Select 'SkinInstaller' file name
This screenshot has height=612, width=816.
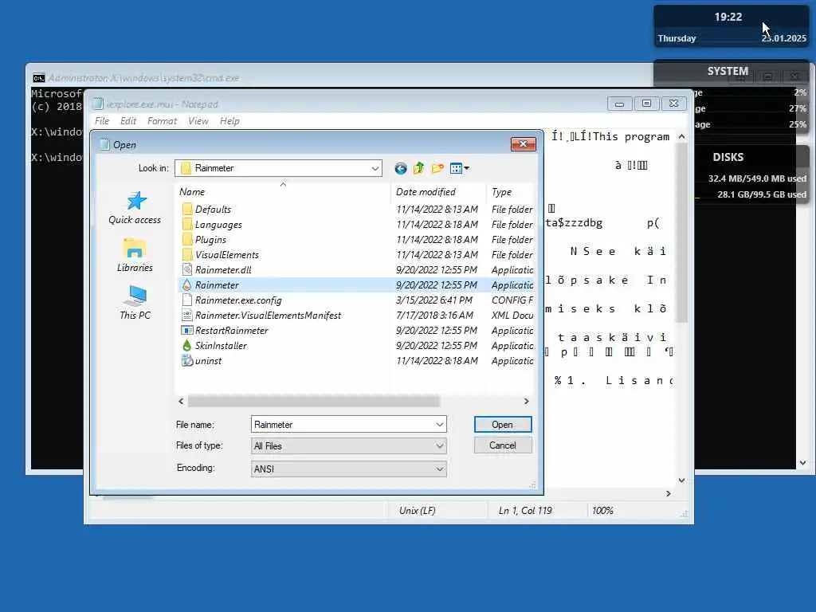(221, 346)
